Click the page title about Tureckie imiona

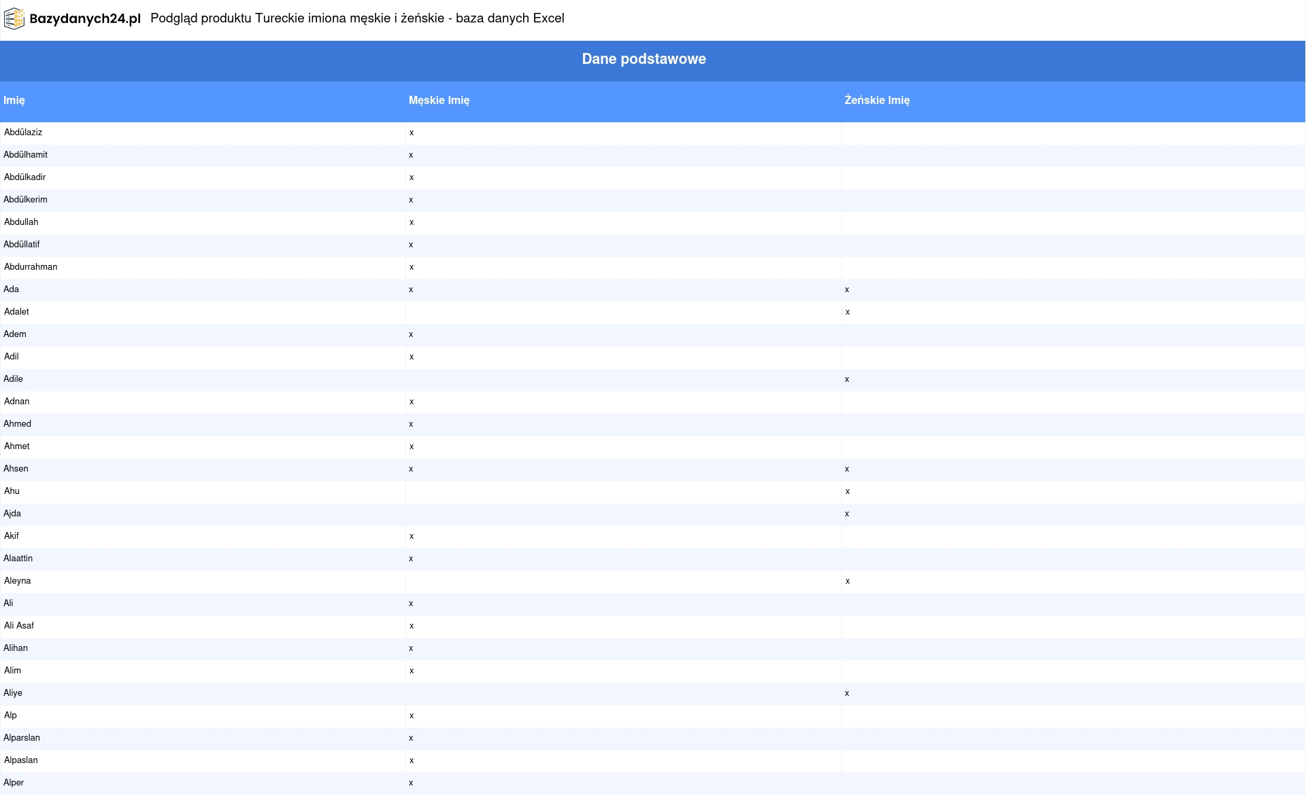click(x=357, y=18)
